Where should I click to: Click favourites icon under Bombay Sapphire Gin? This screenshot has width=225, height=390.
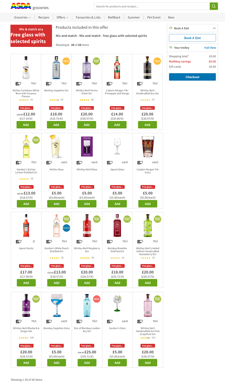pos(49,84)
